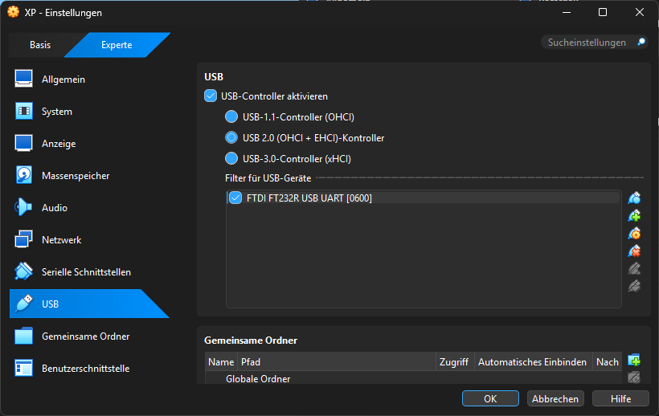Remove the selected USB filter
The height and width of the screenshot is (416, 659).
click(634, 251)
